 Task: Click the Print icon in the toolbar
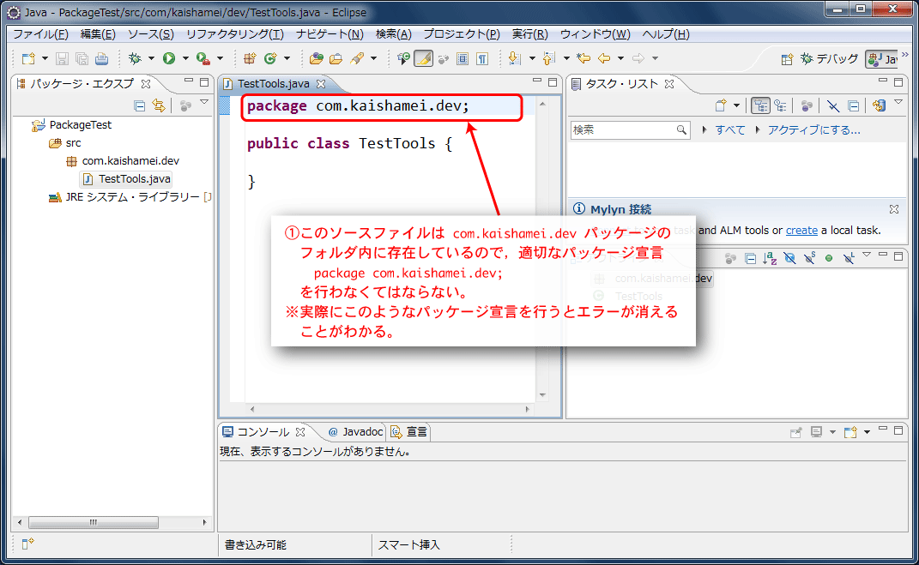[x=102, y=58]
